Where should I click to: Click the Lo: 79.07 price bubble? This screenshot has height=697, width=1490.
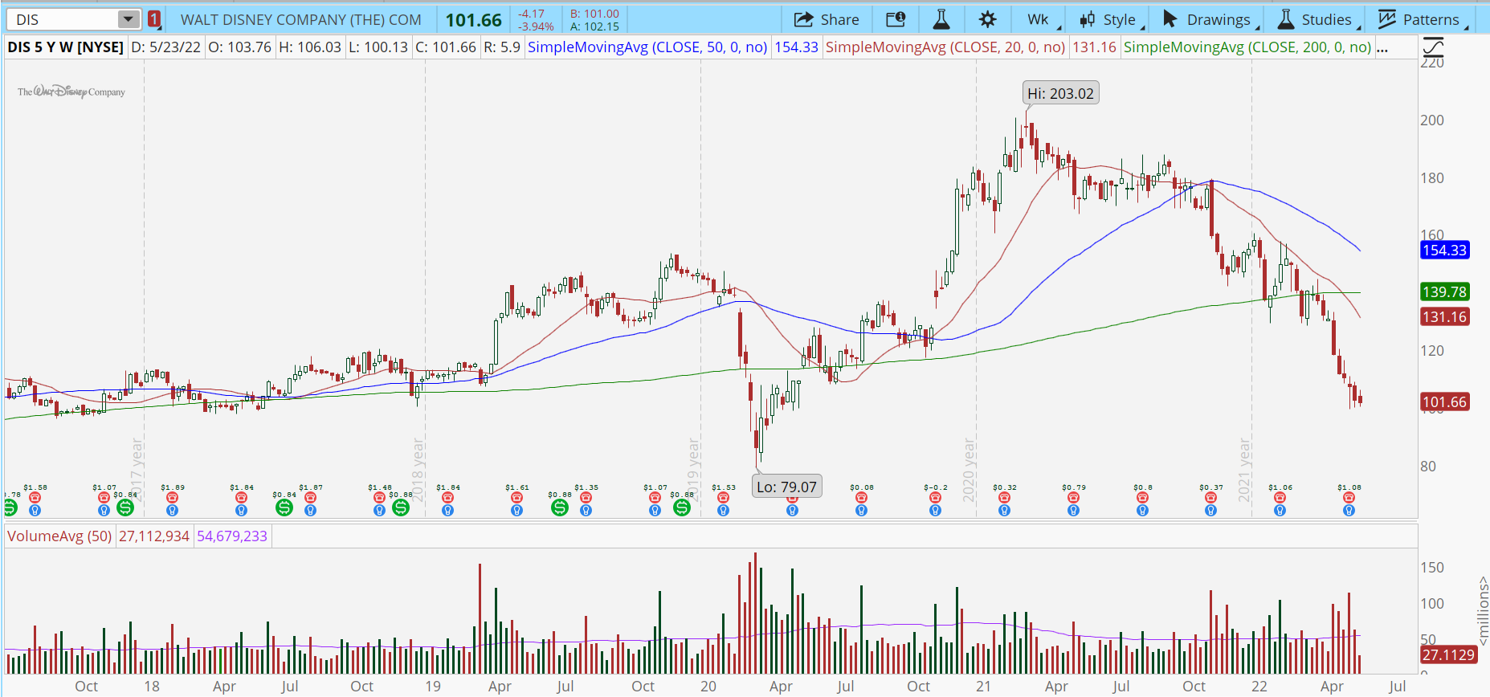[x=786, y=487]
